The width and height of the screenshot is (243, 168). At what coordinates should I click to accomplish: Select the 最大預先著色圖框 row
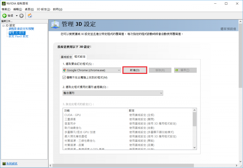128,136
